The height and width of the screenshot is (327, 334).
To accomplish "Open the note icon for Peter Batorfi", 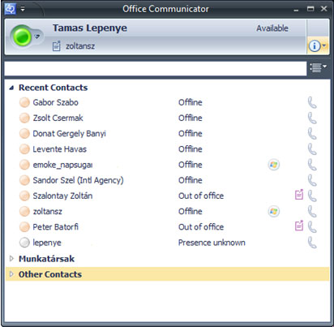I will [299, 226].
